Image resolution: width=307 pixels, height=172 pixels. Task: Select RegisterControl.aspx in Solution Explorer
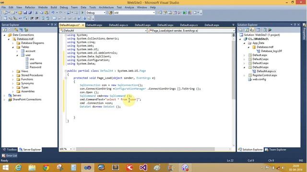[x=264, y=75]
